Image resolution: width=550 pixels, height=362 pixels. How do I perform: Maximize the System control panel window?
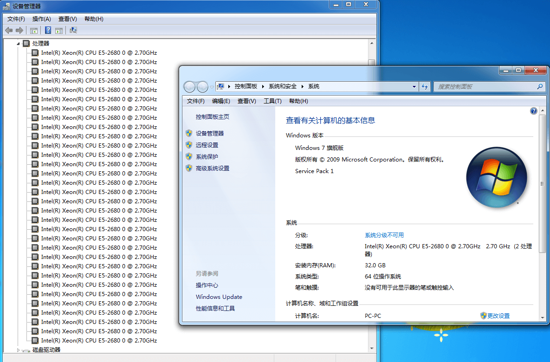coord(518,70)
